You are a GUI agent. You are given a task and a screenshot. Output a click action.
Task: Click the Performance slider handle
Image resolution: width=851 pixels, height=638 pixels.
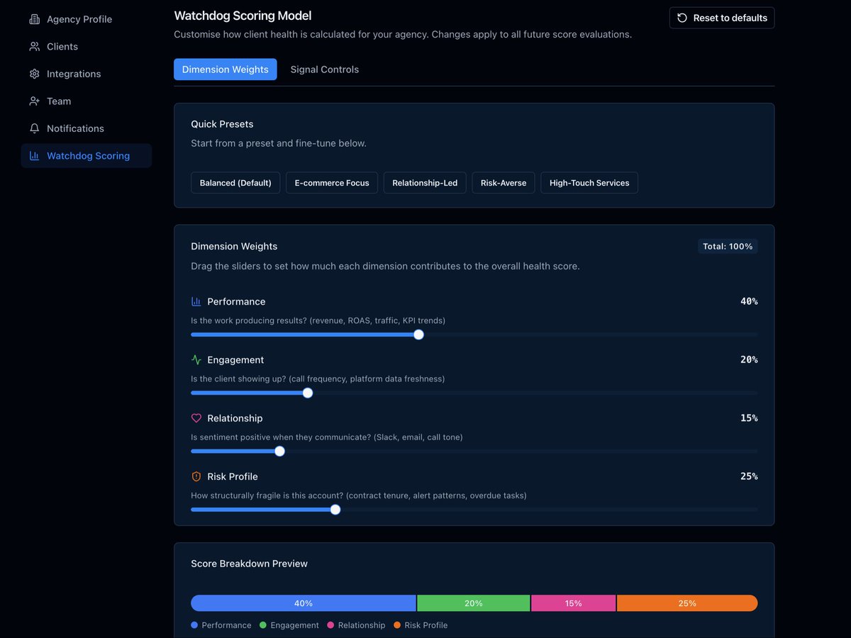(x=418, y=335)
